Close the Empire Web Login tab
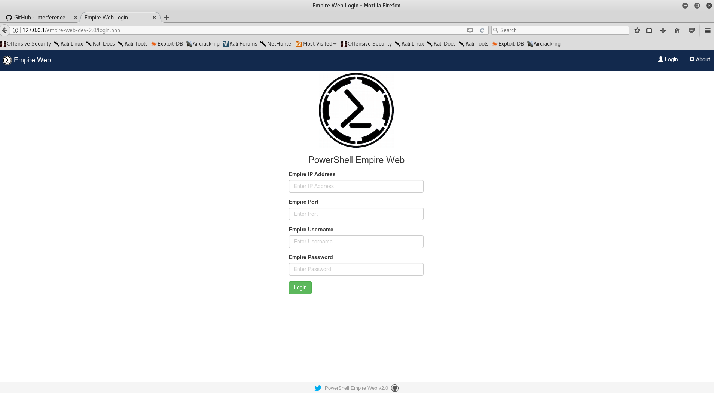Image resolution: width=714 pixels, height=393 pixels. [x=154, y=18]
